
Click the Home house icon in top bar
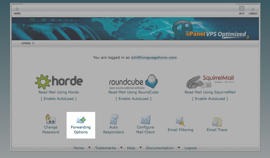pyautogui.click(x=17, y=9)
